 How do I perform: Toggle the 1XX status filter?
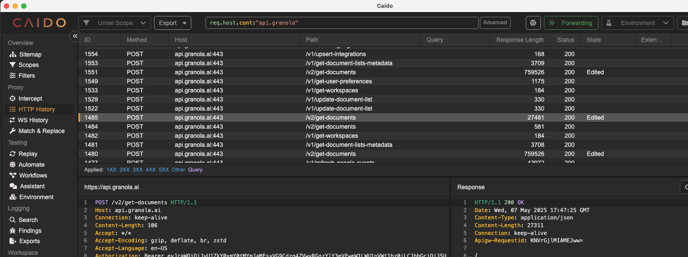pyautogui.click(x=112, y=170)
